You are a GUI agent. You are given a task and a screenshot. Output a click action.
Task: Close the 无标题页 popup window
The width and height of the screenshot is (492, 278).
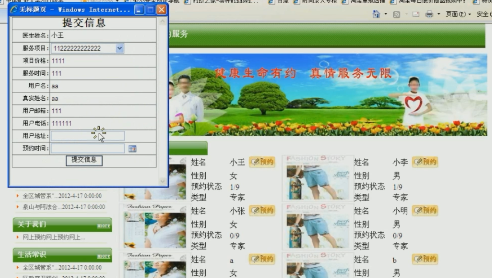click(161, 10)
